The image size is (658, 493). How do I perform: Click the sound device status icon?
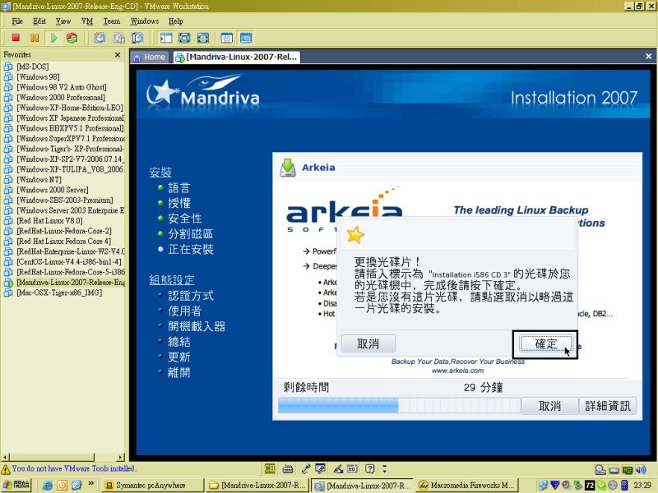click(x=641, y=469)
